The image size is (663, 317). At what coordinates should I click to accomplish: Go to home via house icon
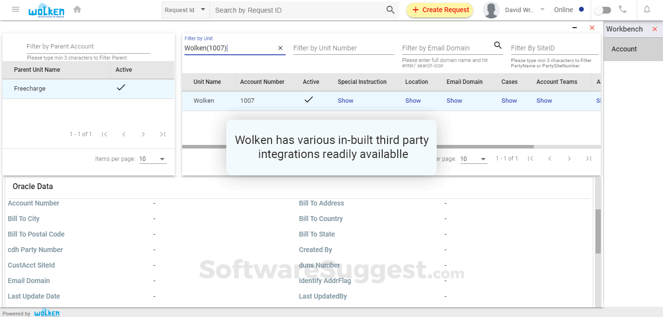coord(77,9)
